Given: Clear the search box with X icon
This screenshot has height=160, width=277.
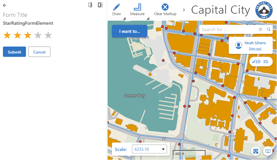Looking at the screenshot, I should point(260,29).
